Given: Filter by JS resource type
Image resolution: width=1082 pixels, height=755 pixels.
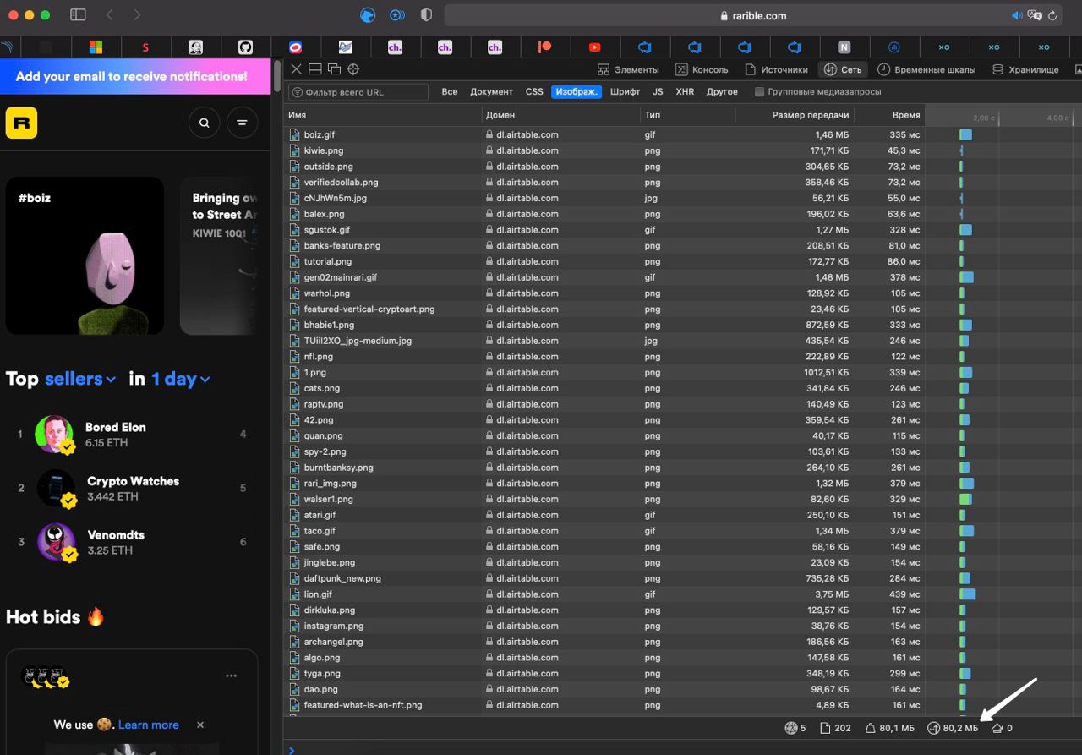Looking at the screenshot, I should [658, 91].
